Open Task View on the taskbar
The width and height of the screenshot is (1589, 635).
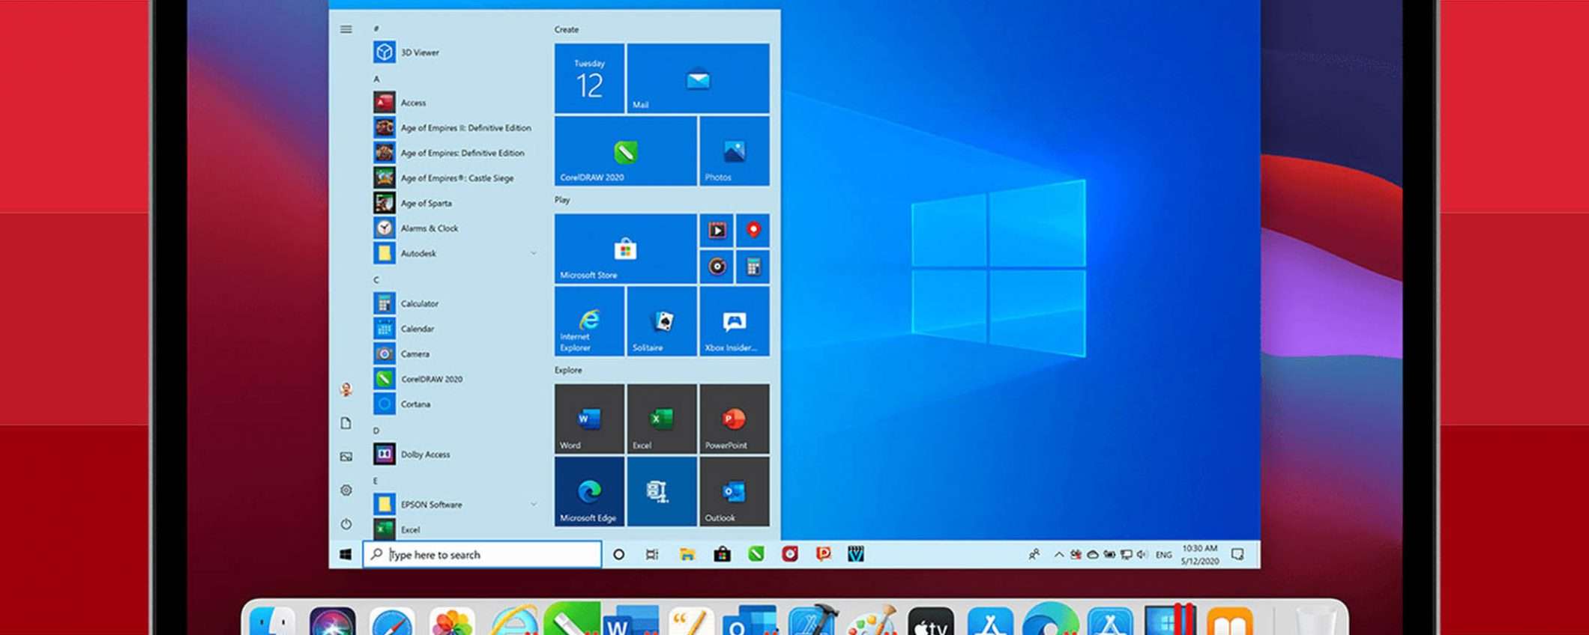652,554
